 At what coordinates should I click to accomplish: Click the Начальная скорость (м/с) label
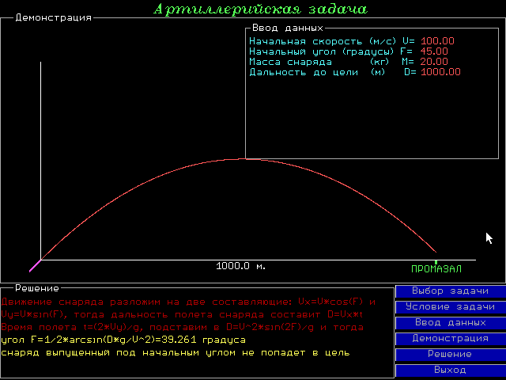pyautogui.click(x=323, y=41)
